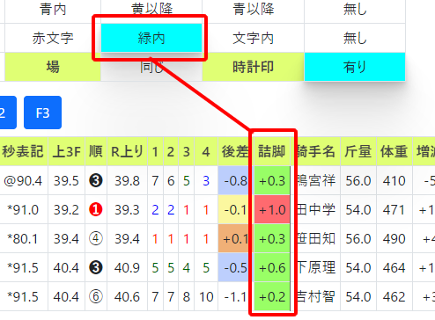
Task: Click the blue F3 button
Action: point(42,113)
